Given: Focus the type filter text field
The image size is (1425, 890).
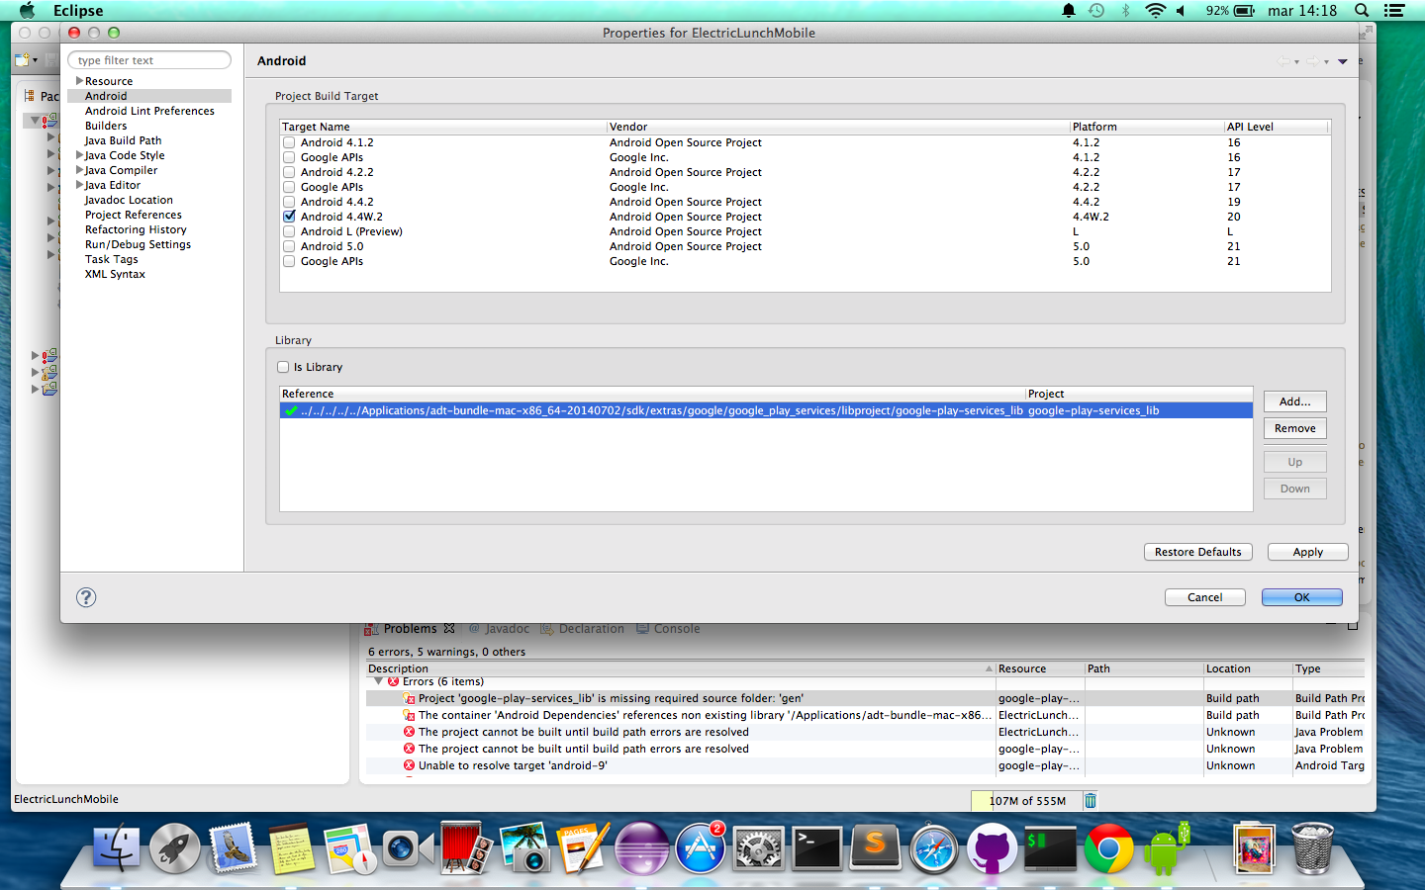Looking at the screenshot, I should tap(149, 60).
